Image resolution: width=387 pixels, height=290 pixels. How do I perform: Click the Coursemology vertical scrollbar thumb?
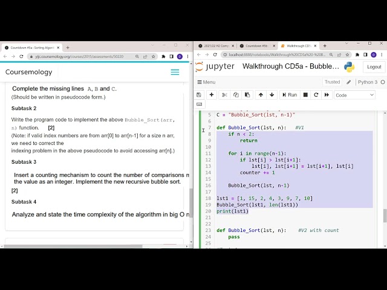pyautogui.click(x=191, y=203)
